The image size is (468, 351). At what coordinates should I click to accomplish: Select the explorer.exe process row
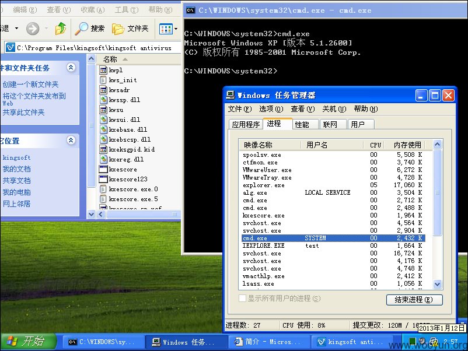333,185
